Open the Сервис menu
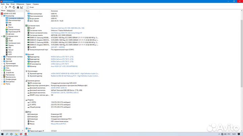The height and width of the screenshot is (136, 243). pos(28,4)
